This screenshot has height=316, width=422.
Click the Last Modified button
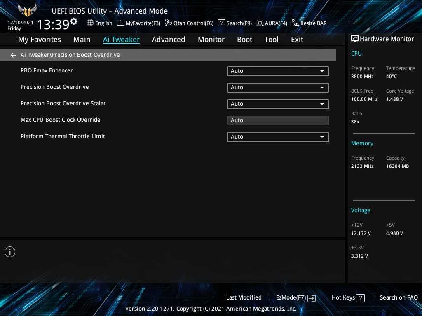click(244, 297)
